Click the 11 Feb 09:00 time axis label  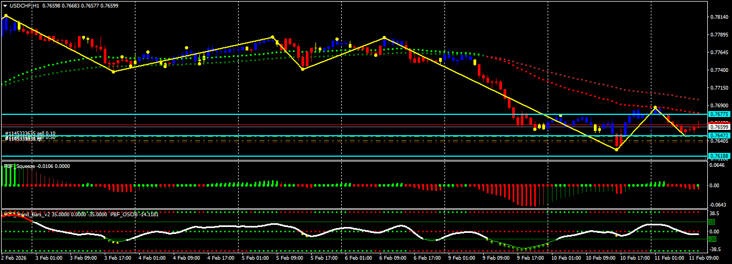(x=704, y=258)
